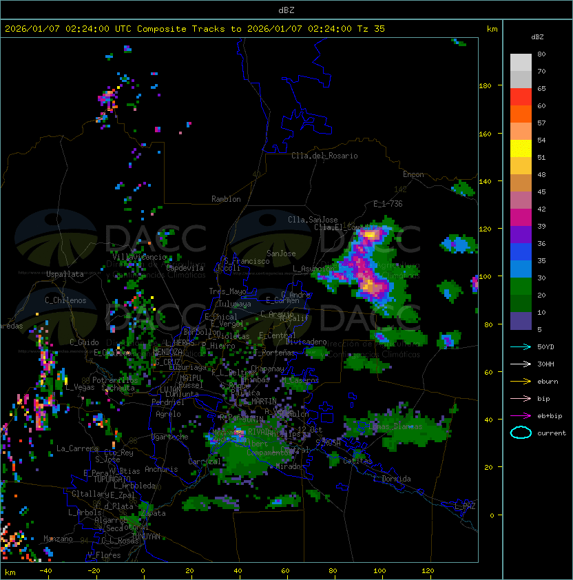Screen dimensions: 573x580
Task: Click the 'Agrelo' map label
Action: [x=168, y=414]
